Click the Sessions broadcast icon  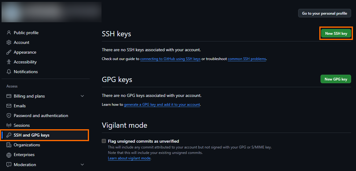coord(9,125)
